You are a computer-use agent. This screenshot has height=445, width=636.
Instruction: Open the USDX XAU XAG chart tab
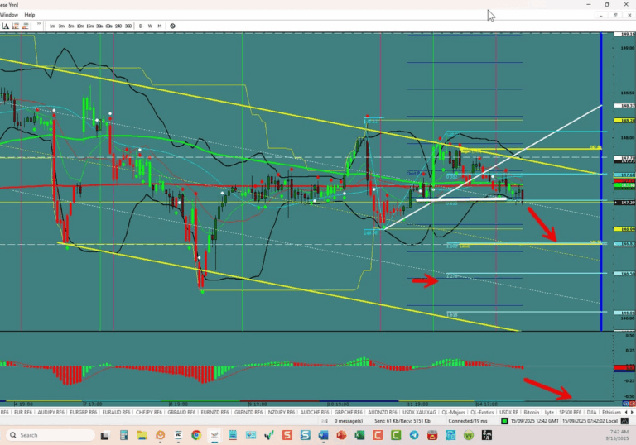[419, 412]
